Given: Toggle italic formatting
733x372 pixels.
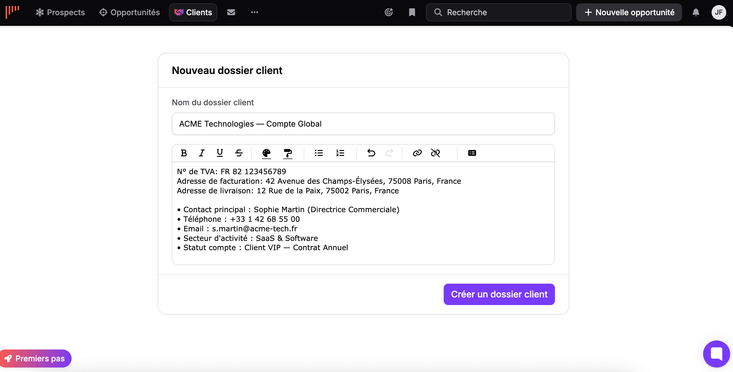Looking at the screenshot, I should (x=202, y=153).
